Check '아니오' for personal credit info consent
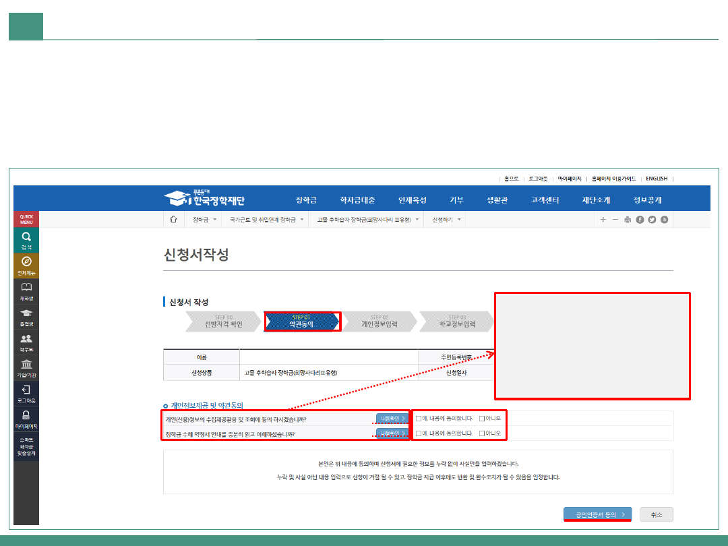 tap(481, 419)
